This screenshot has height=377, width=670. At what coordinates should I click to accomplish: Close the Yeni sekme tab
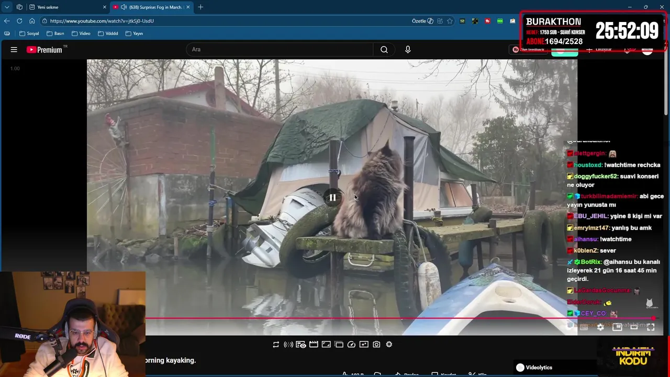pos(104,7)
